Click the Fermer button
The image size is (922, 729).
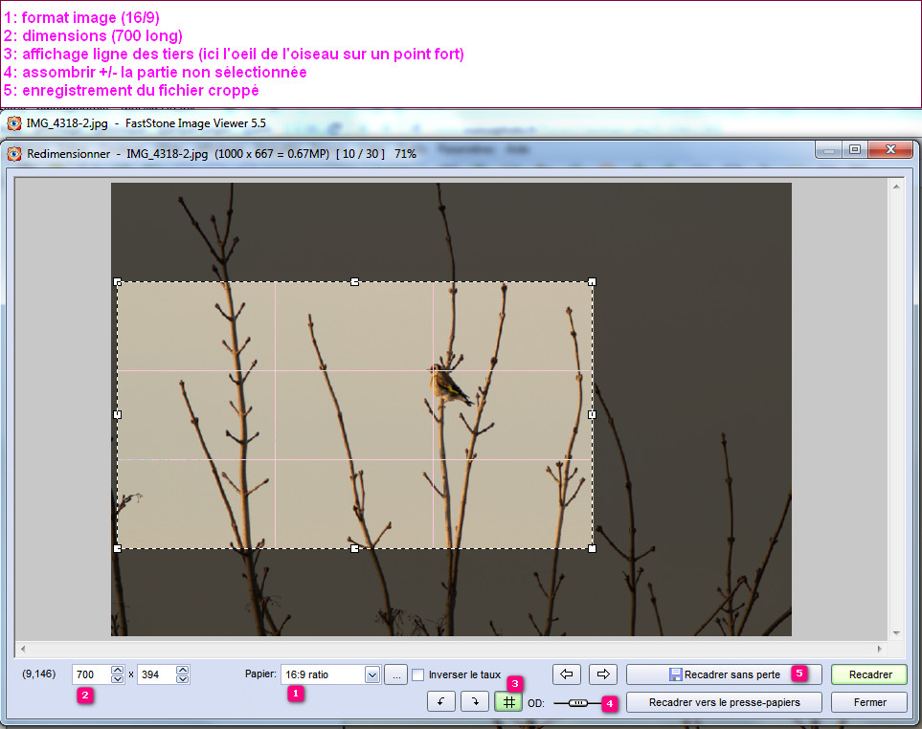[x=869, y=702]
